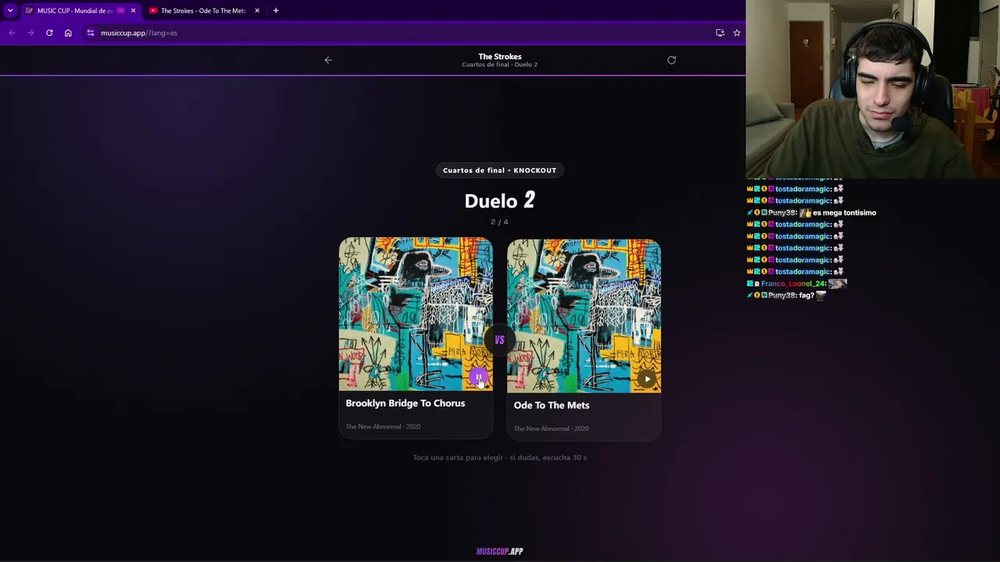Bookmark this page with the star

(737, 33)
